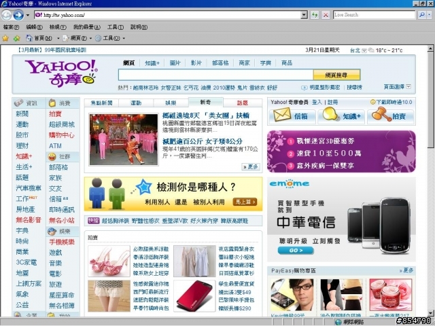This screenshot has width=435, height=326.
Task: Switch to the 運動 news tab
Action: (136, 103)
